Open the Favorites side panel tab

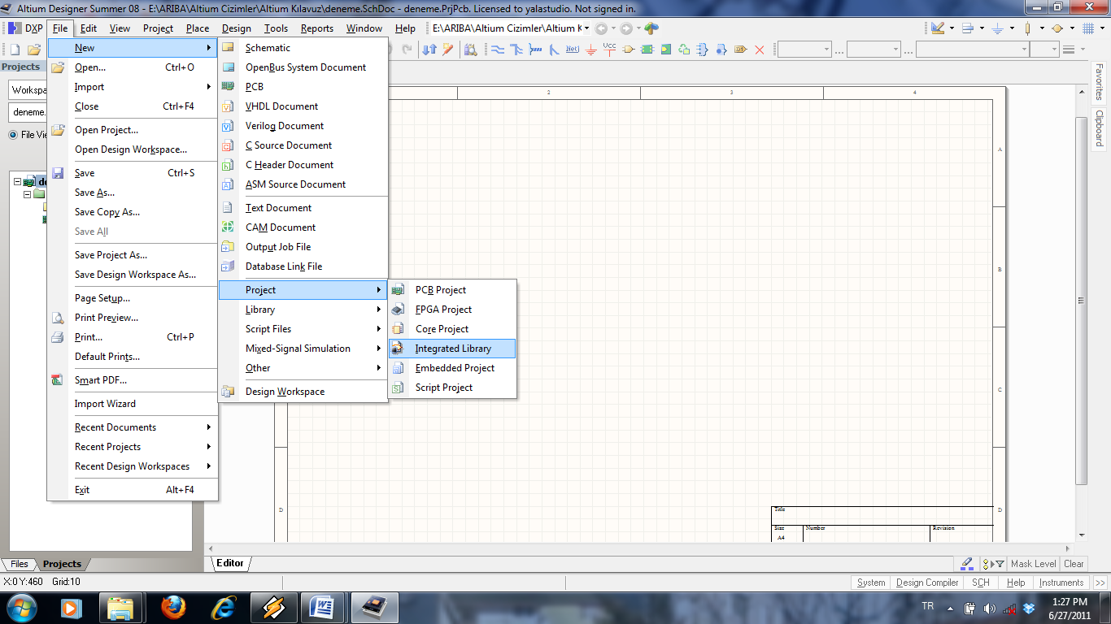pyautogui.click(x=1099, y=83)
